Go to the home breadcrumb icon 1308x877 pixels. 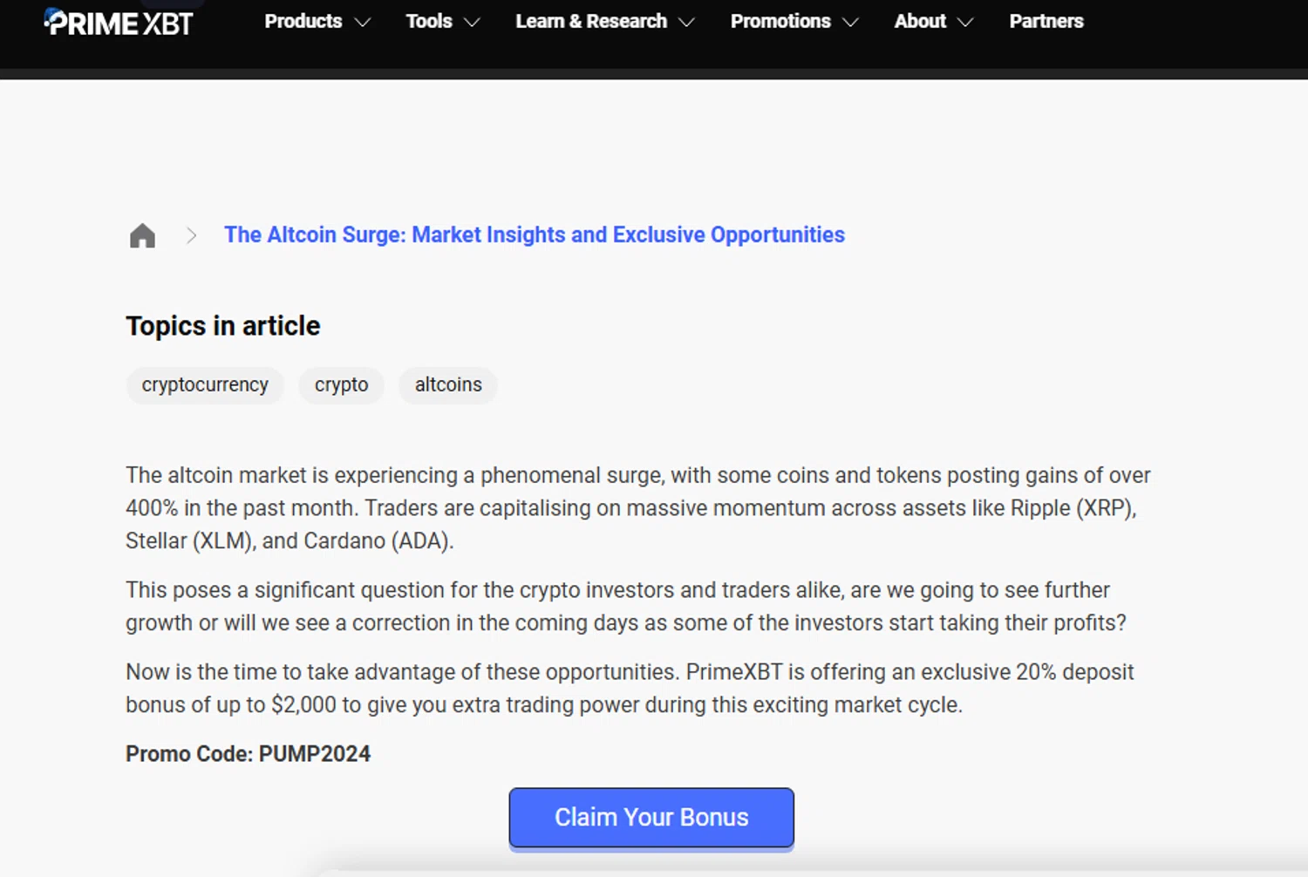coord(142,235)
